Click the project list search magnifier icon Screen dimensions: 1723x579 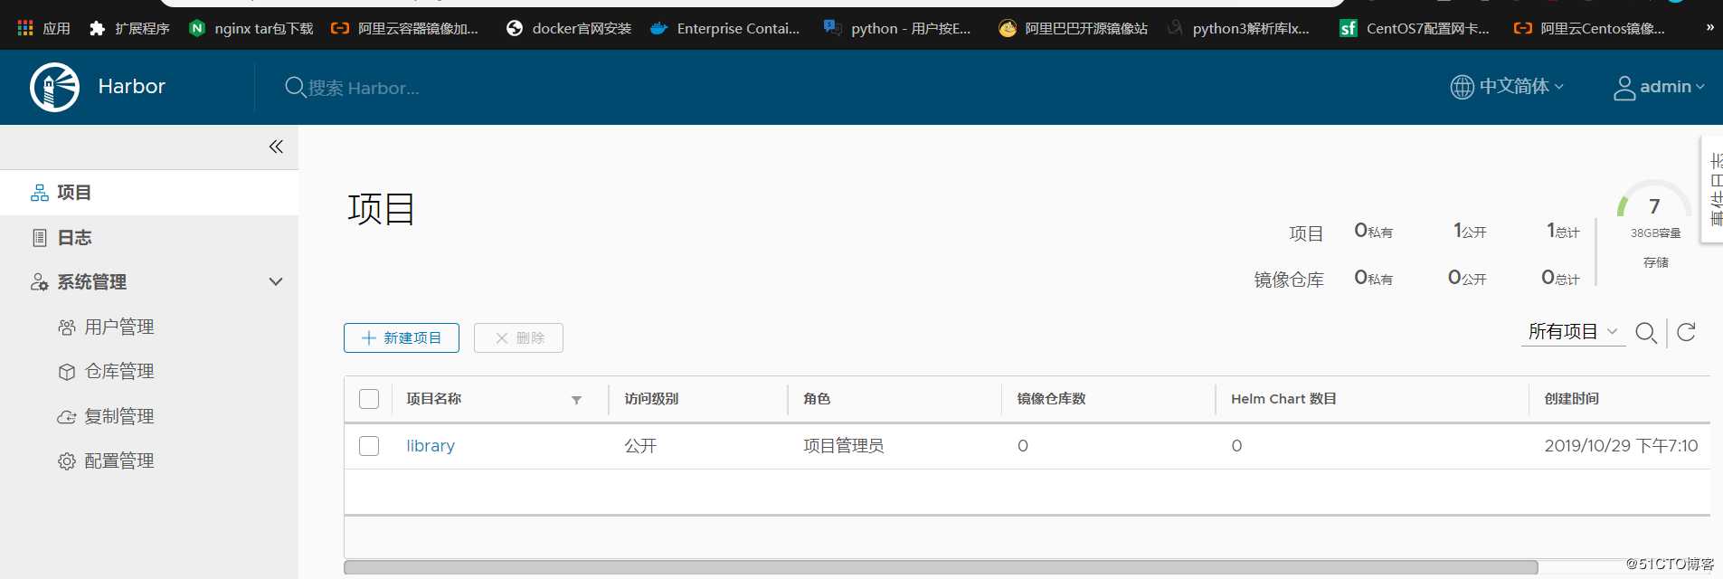pyautogui.click(x=1646, y=333)
